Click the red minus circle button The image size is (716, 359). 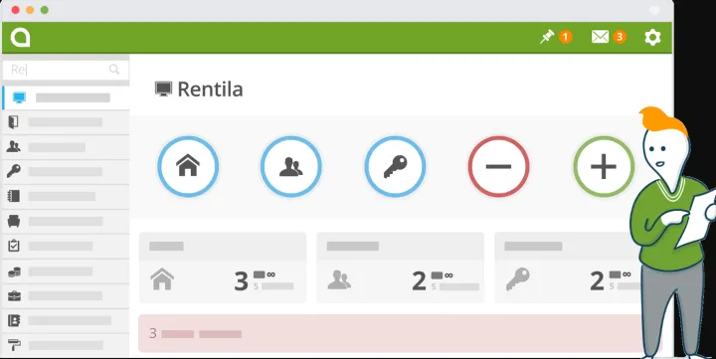coord(498,166)
